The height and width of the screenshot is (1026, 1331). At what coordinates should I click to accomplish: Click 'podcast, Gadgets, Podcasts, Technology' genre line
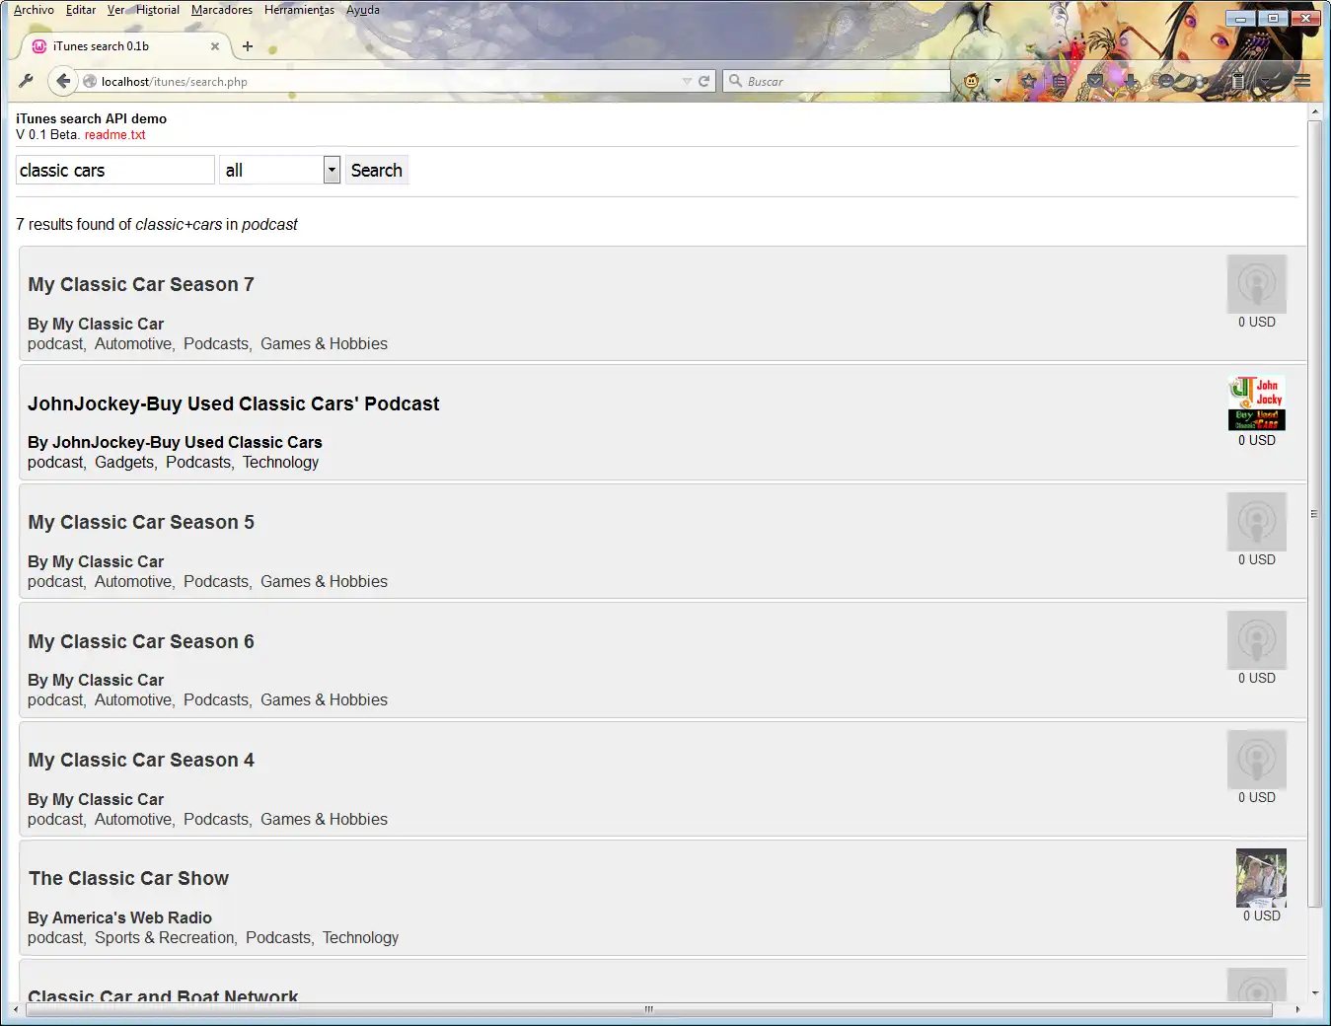[x=173, y=462]
